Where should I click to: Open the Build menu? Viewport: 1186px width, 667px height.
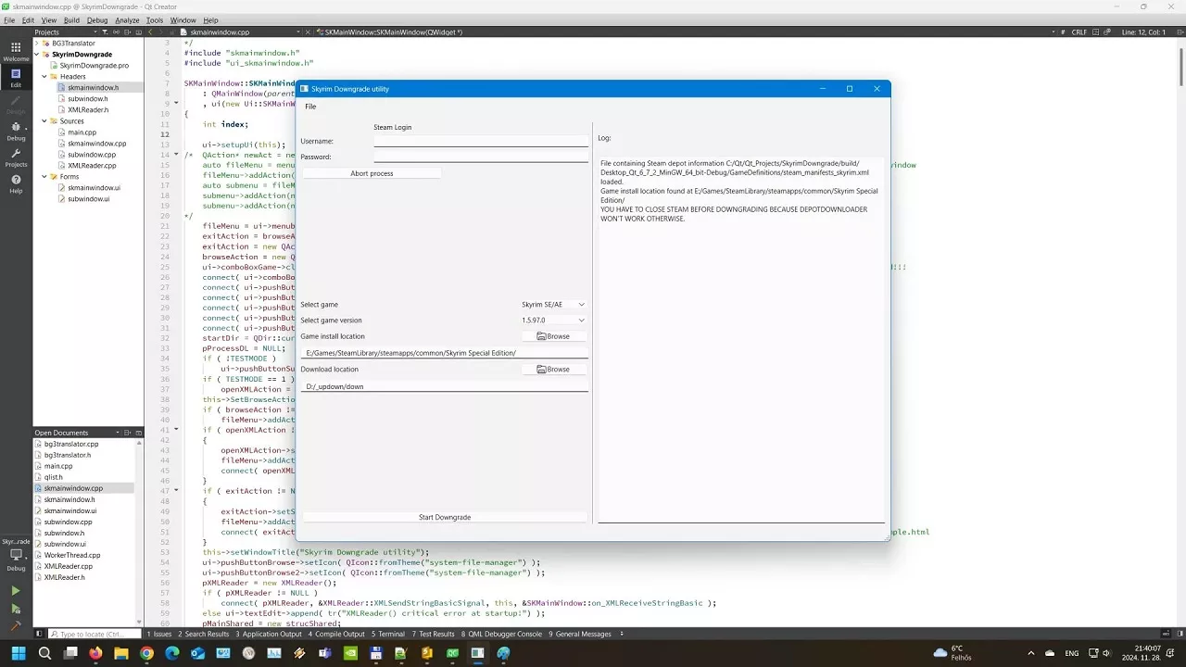pos(71,20)
